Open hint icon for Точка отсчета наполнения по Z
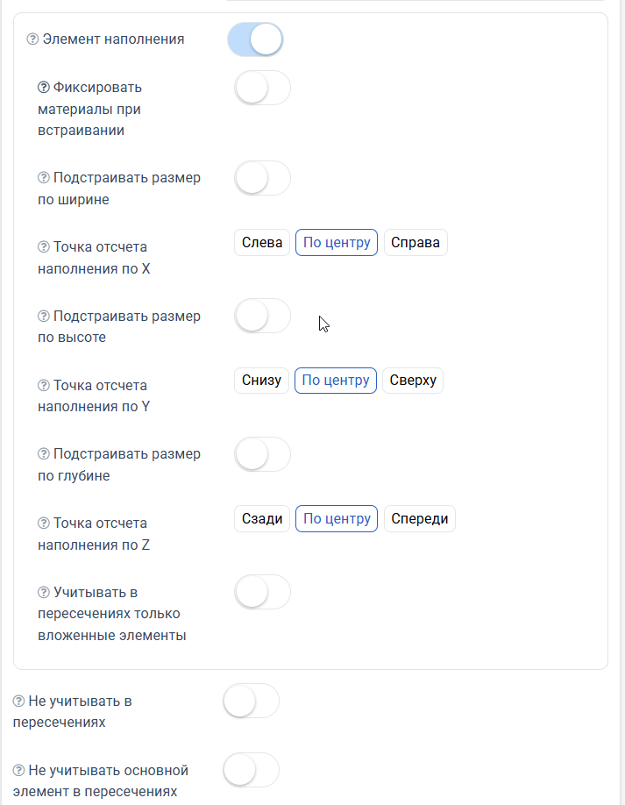 (44, 524)
